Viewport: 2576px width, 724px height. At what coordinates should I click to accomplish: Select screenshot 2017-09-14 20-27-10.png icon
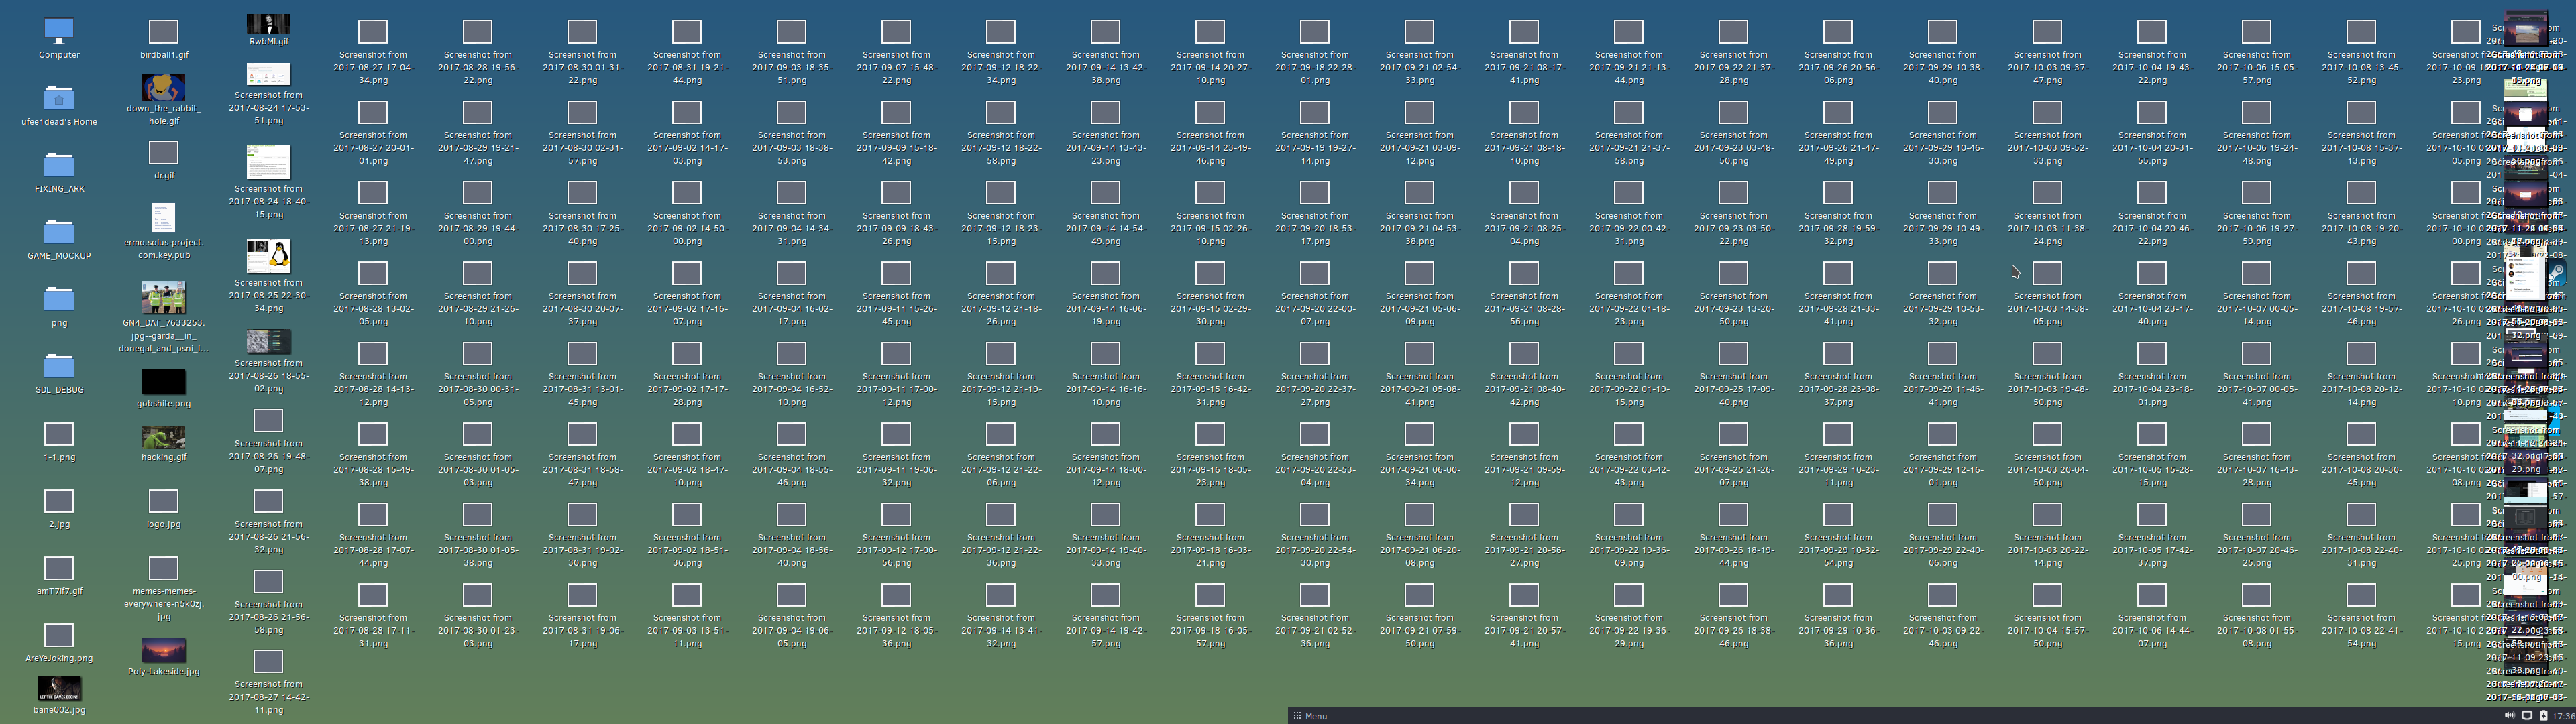(x=1210, y=32)
